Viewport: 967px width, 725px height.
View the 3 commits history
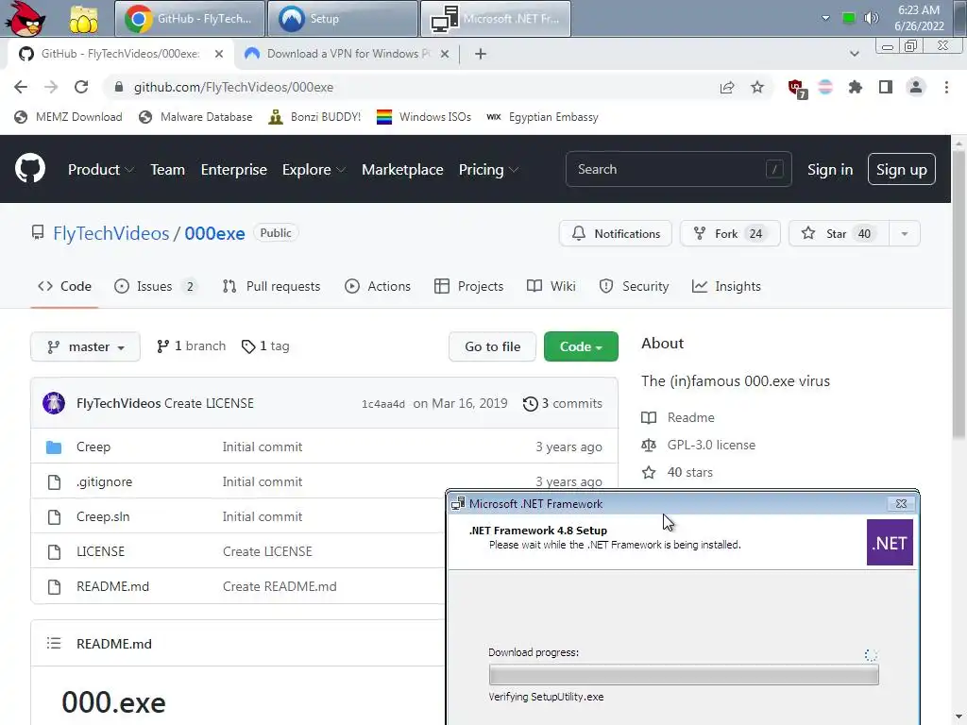coord(563,403)
